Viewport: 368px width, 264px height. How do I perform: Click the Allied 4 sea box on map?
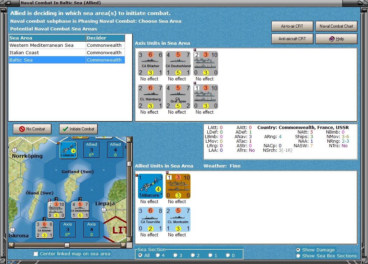click(115, 149)
